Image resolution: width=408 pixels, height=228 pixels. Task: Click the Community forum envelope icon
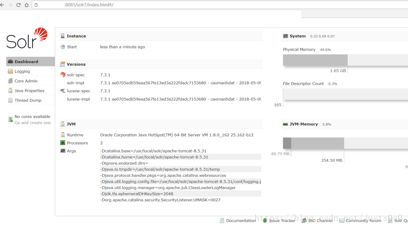342,221
